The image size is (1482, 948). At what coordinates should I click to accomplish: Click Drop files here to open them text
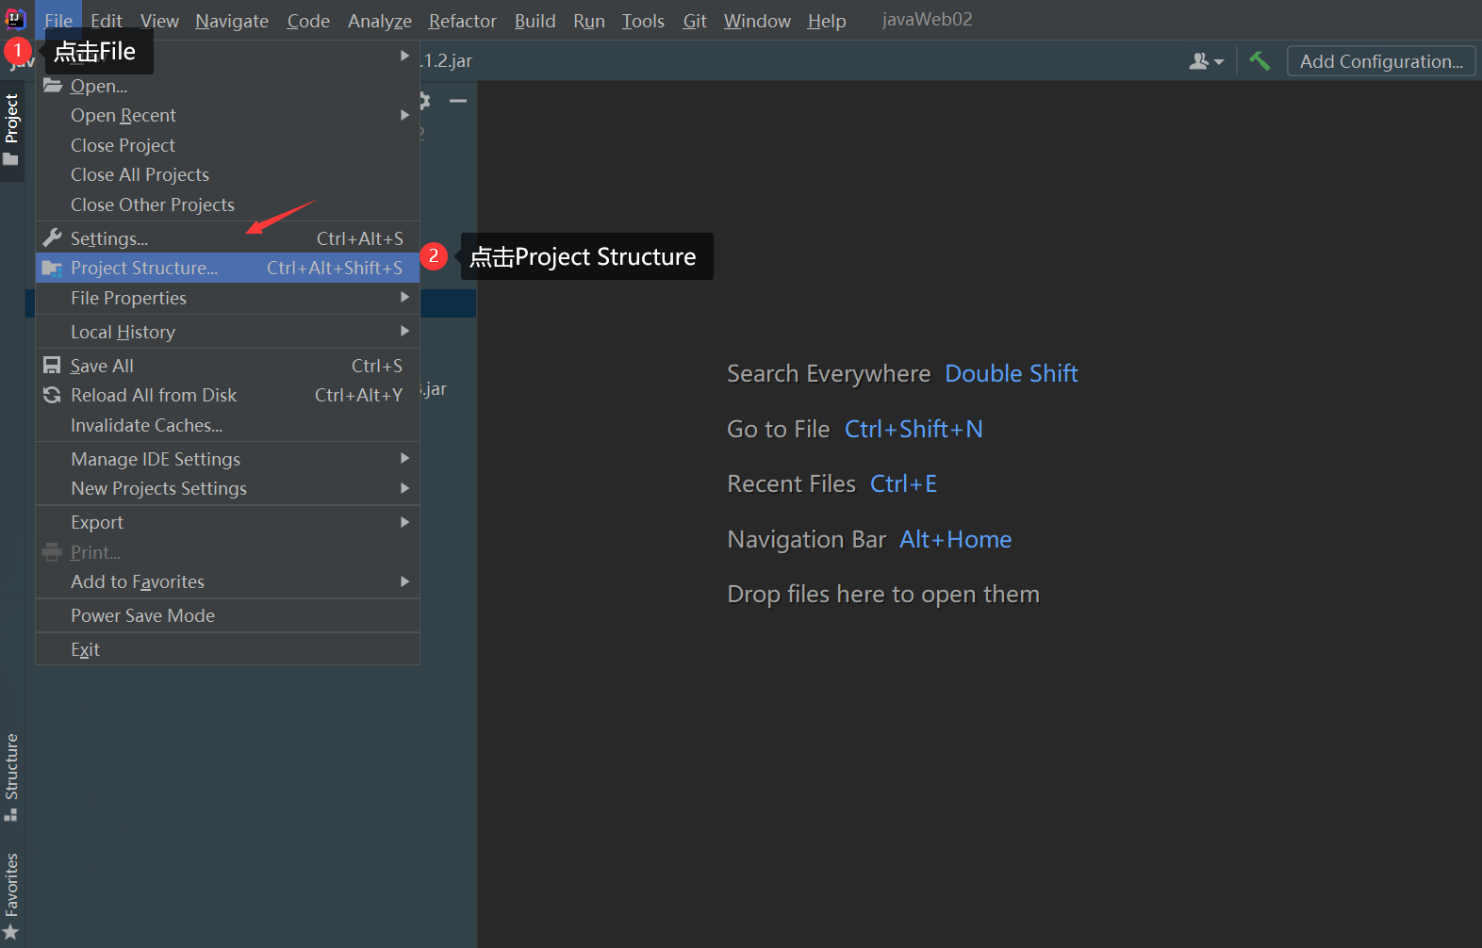click(883, 595)
